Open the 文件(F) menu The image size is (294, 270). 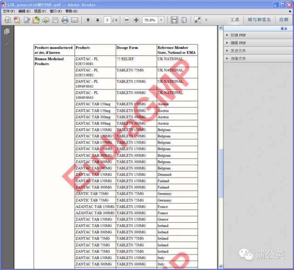(x=9, y=11)
